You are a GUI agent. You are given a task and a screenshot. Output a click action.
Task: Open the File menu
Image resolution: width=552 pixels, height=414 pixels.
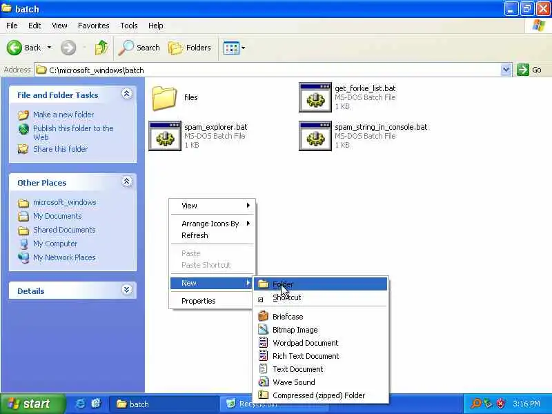[12, 26]
